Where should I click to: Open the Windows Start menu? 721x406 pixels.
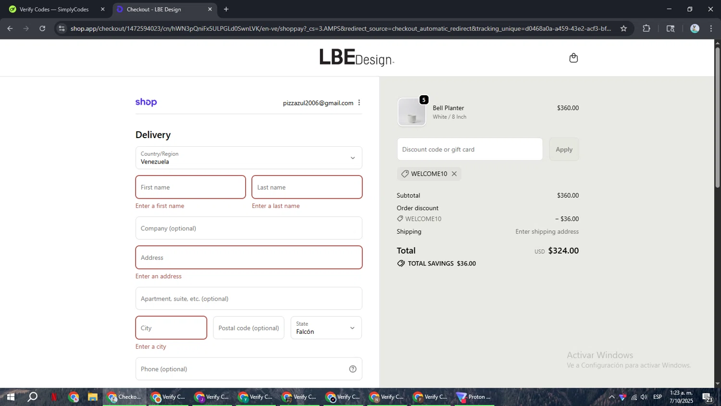coord(10,397)
